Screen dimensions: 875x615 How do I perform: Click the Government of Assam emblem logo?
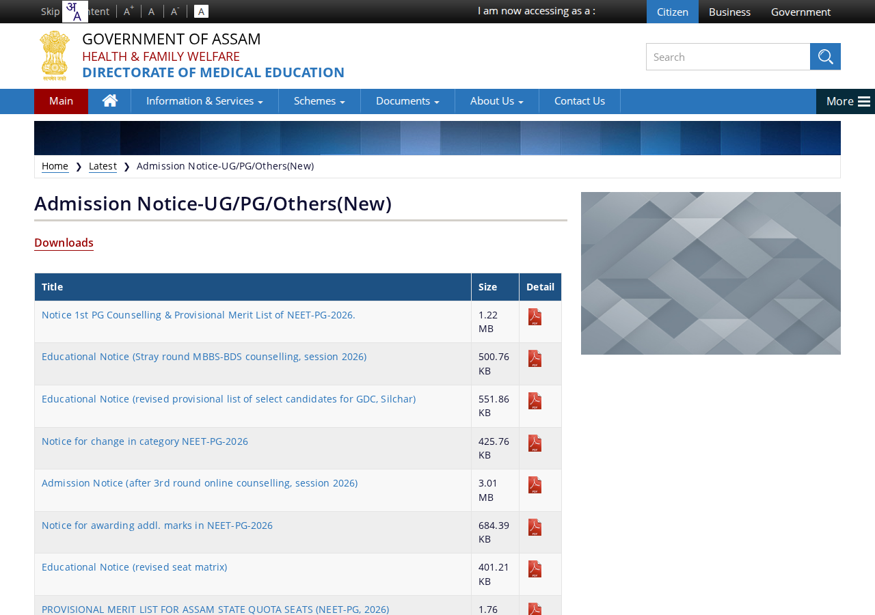click(x=55, y=56)
